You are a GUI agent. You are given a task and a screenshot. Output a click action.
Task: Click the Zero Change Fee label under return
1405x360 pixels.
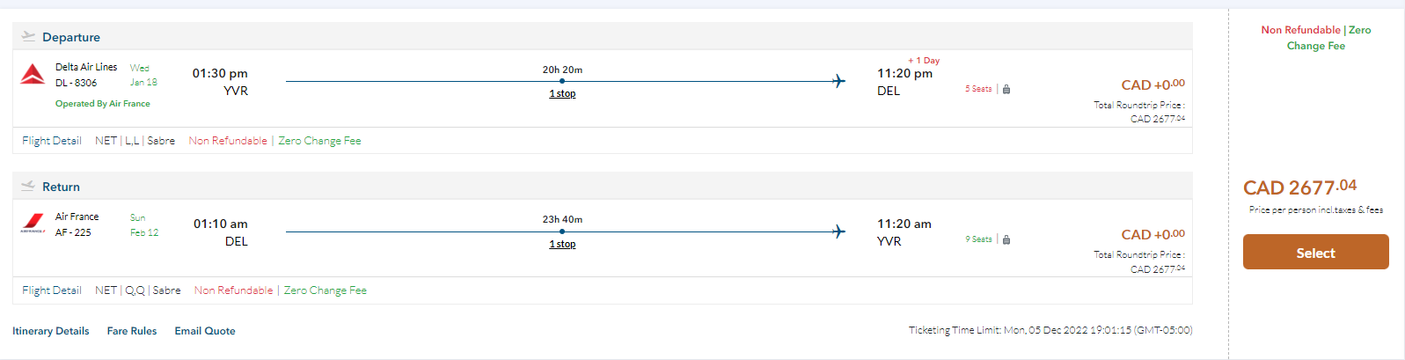coord(326,290)
